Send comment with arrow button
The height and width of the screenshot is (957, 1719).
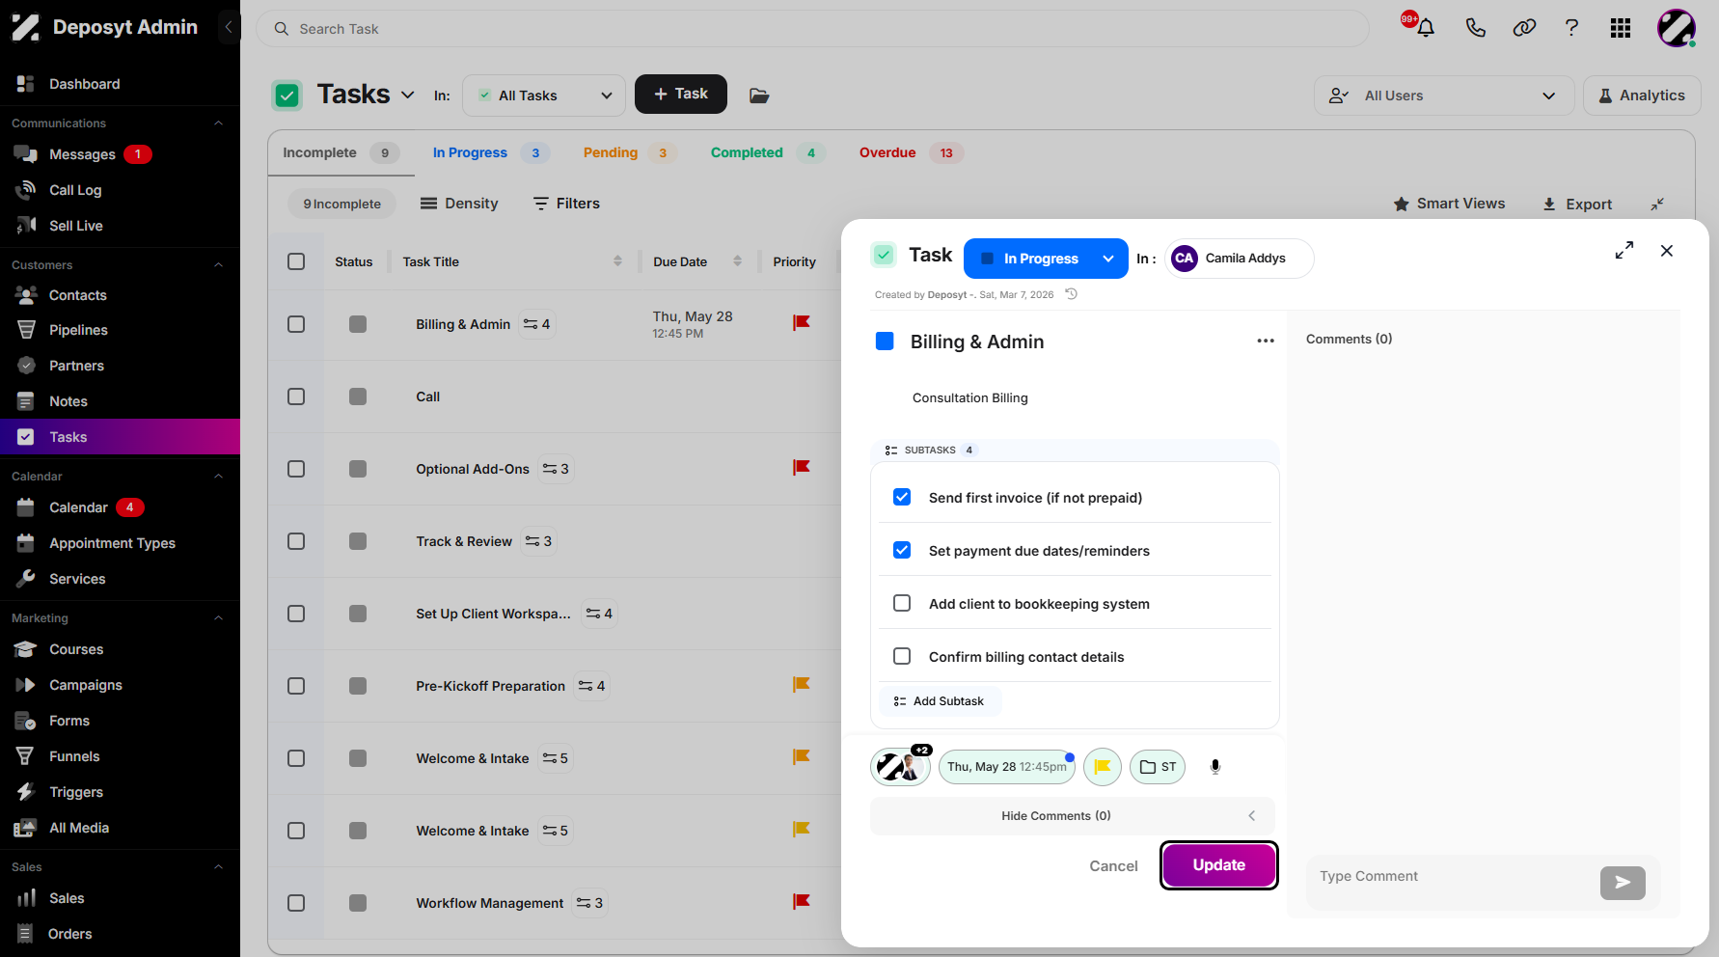1623,882
